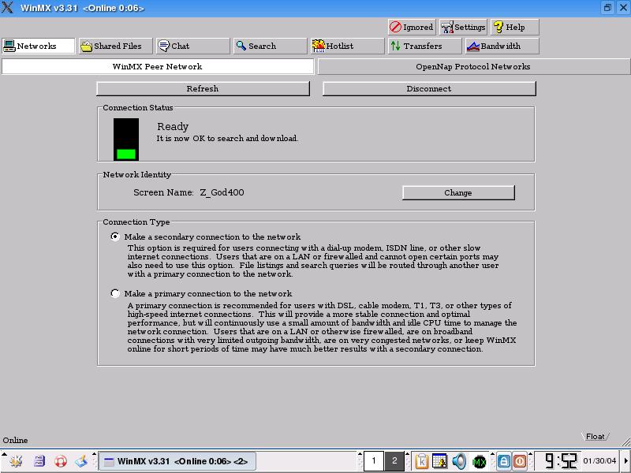Select the secondary connection radio button

115,236
